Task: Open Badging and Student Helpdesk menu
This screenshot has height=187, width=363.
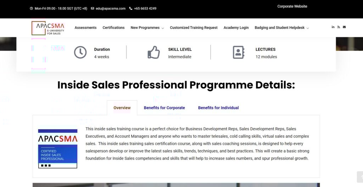Action: pyautogui.click(x=279, y=28)
